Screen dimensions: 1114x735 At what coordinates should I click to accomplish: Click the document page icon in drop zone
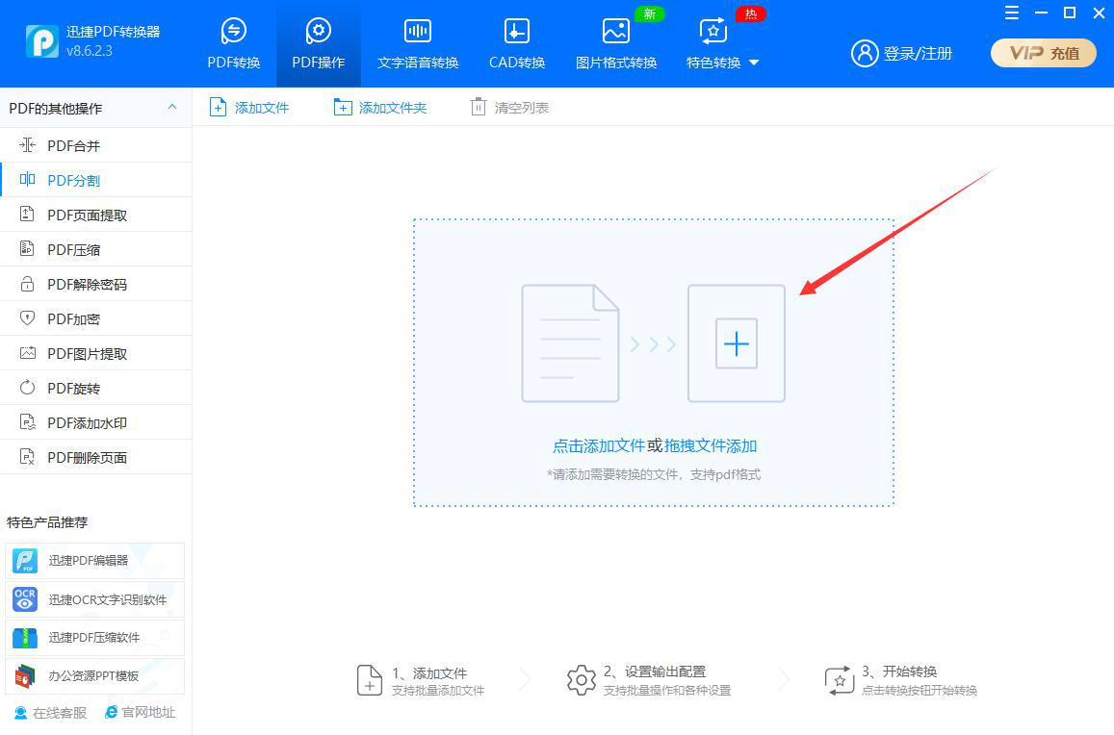571,343
